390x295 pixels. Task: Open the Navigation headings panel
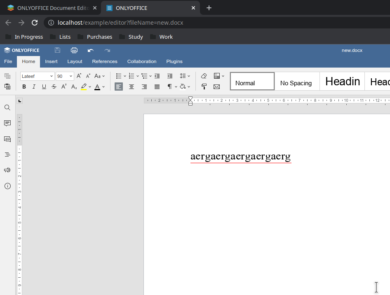pos(7,155)
